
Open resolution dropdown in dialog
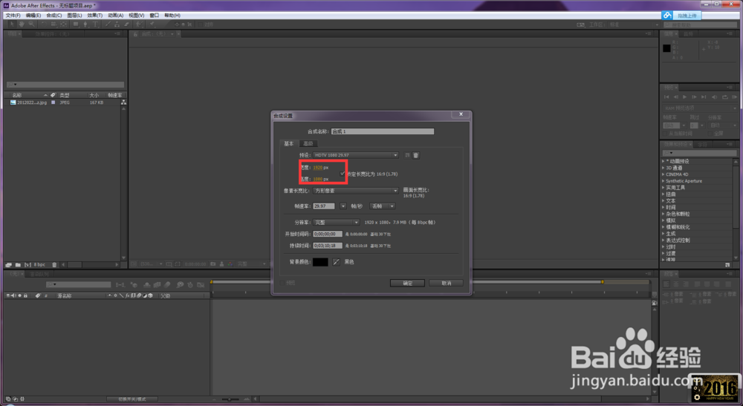[x=336, y=223]
